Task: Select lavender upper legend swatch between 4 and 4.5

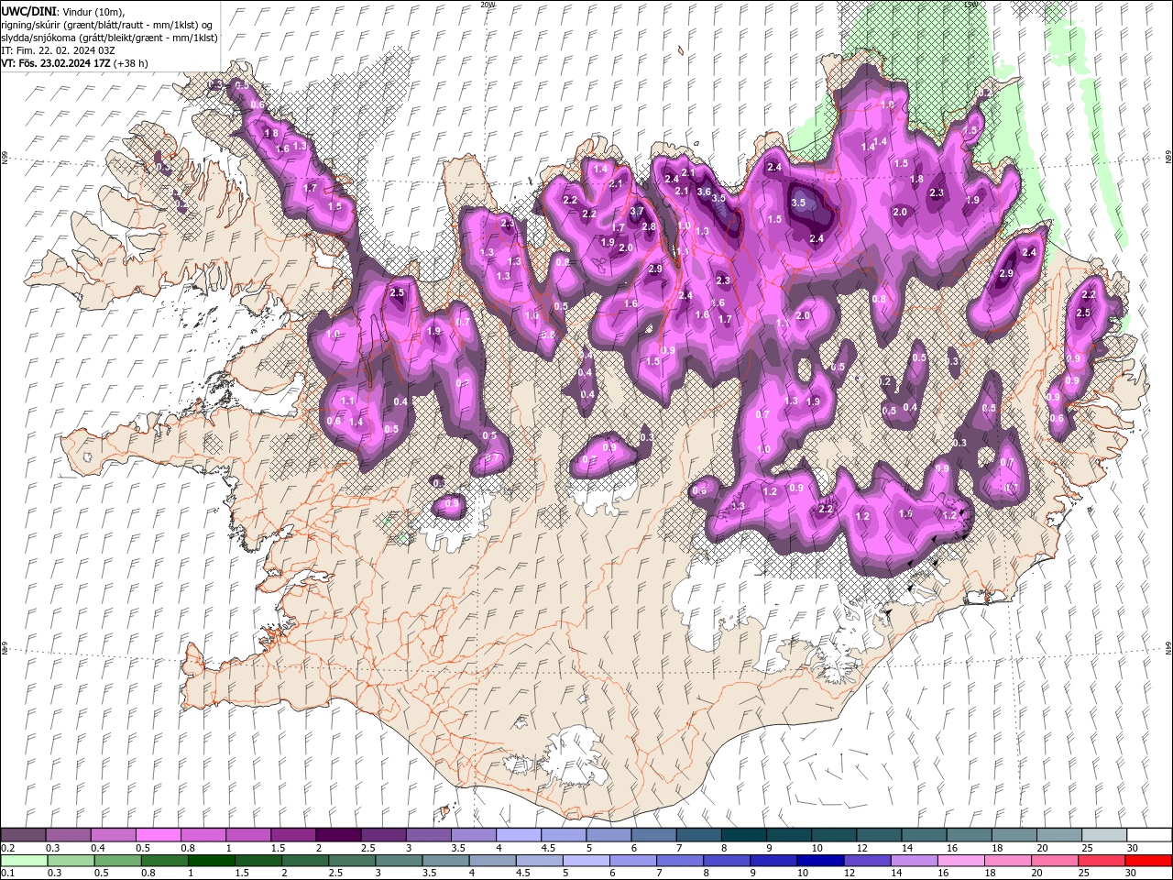Action: [x=518, y=834]
